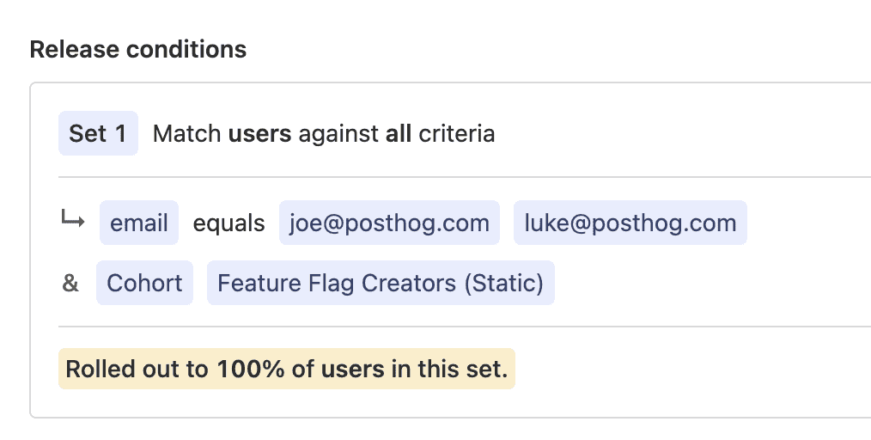Click the word "criteria" after "all"

(x=456, y=134)
